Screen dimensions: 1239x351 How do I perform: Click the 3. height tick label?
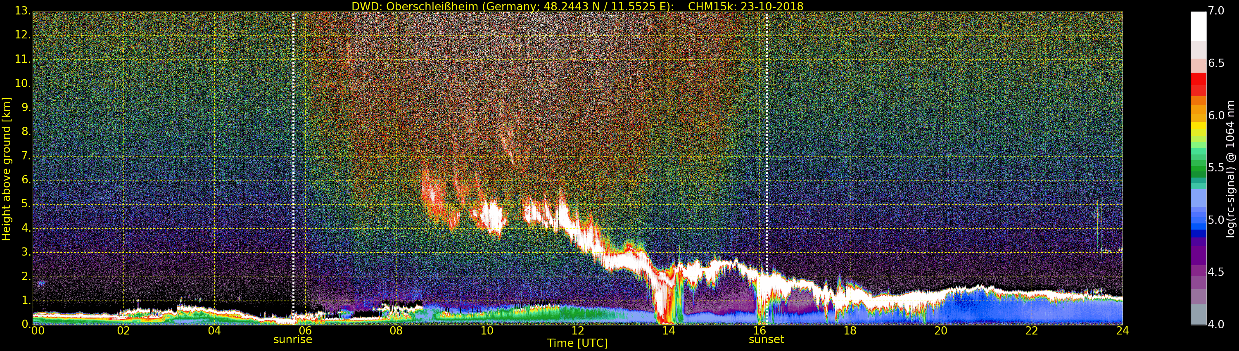pos(26,252)
